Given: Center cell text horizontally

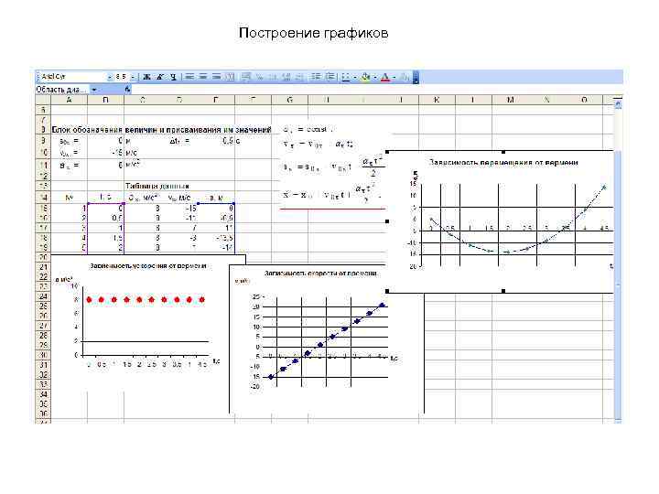Looking at the screenshot, I should [x=203, y=77].
